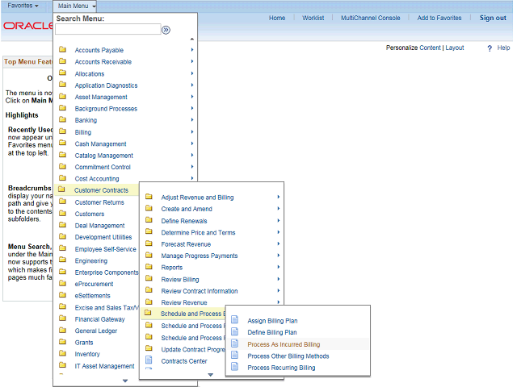This screenshot has width=517, height=387.
Task: Click the Accounts Payable folder icon
Action: [62, 50]
